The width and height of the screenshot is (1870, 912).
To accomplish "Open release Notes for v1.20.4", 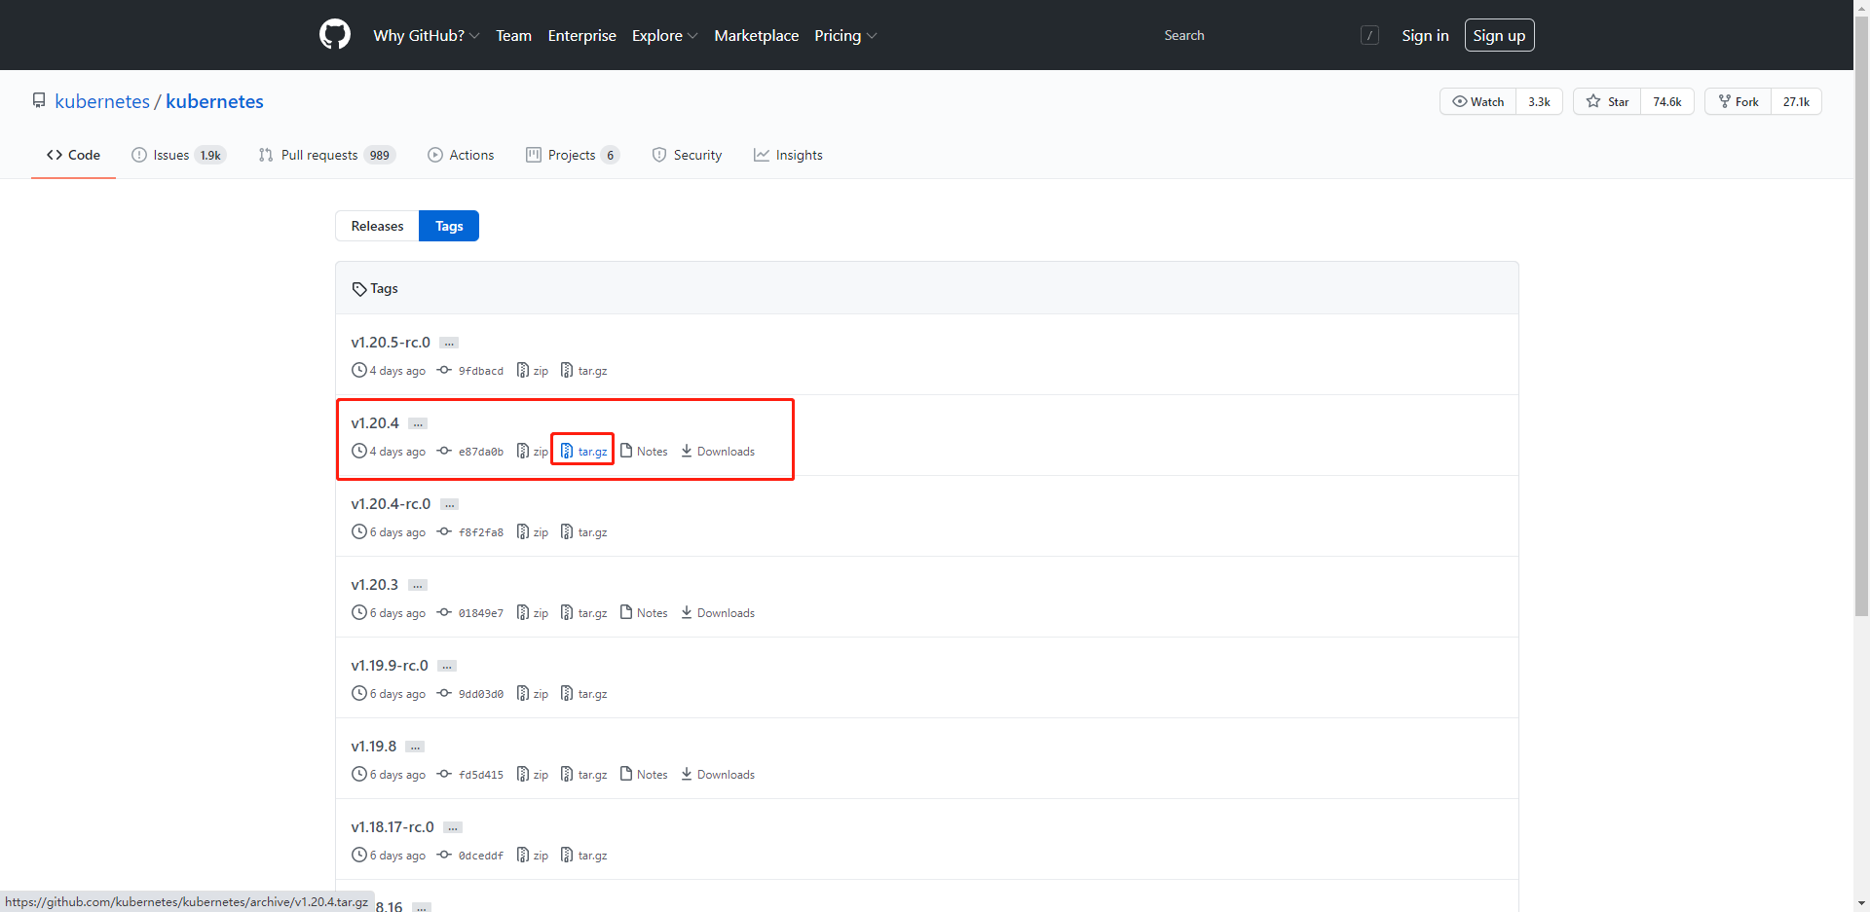I will [644, 452].
